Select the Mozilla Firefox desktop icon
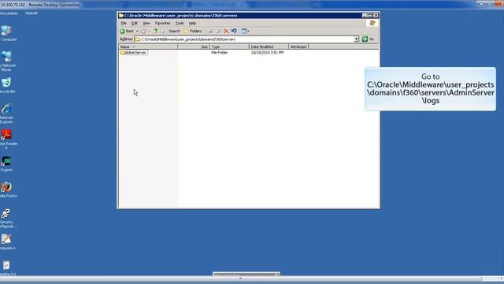Screen dimensions: 504x284 (7, 189)
